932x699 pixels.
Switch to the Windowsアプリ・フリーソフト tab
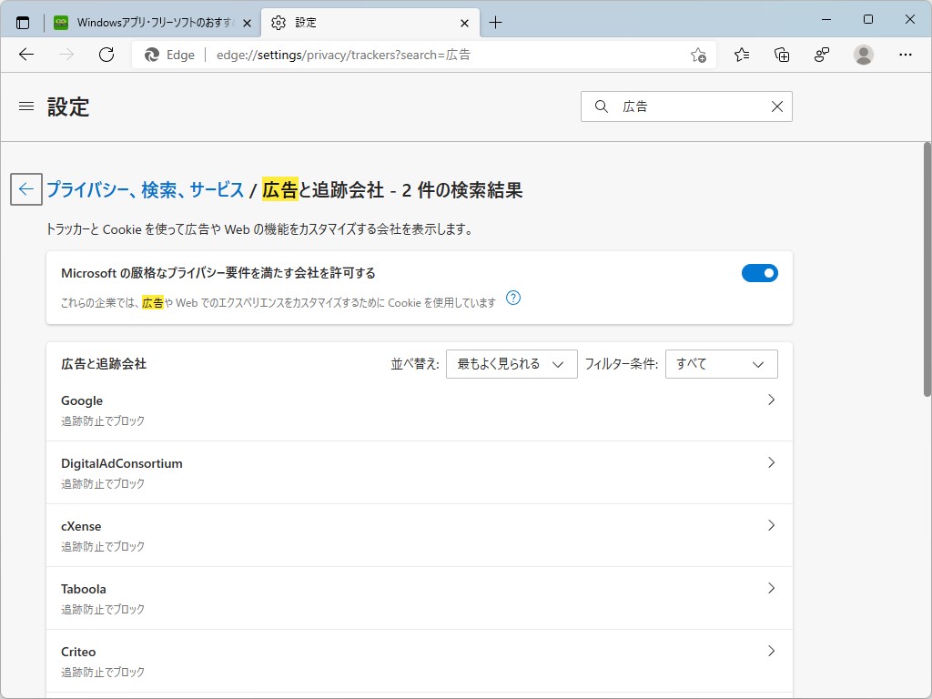click(146, 22)
